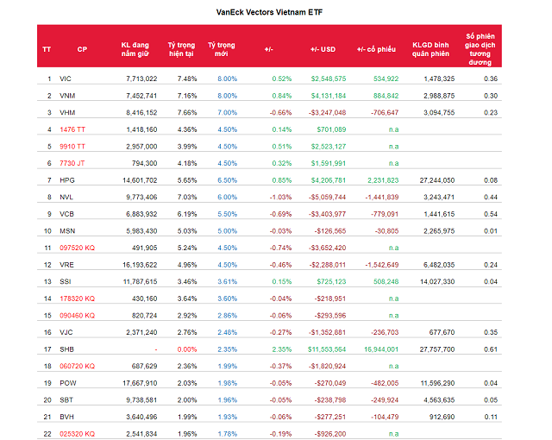The width and height of the screenshot is (552, 440).
Task: Select the VIC ticker cell
Action: click(x=66, y=79)
